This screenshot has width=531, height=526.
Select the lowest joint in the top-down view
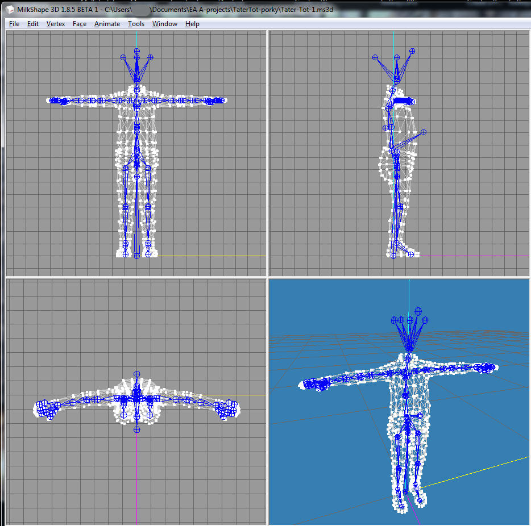tap(136, 430)
